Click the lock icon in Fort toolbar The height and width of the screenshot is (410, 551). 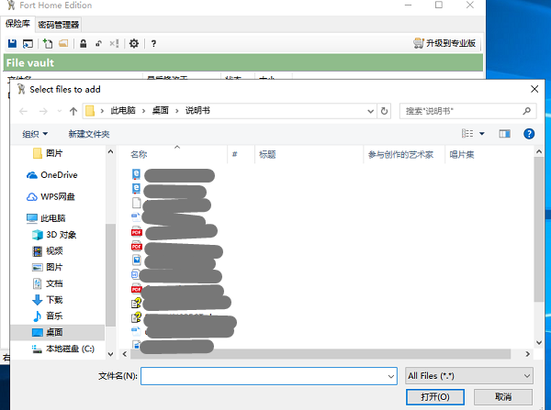tap(84, 43)
